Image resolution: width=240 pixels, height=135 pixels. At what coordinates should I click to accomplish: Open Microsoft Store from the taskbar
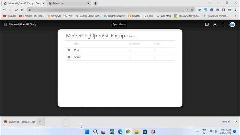145,132
